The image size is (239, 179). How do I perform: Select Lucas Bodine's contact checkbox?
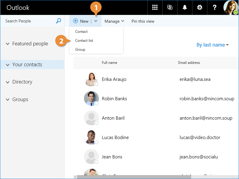[96, 142]
